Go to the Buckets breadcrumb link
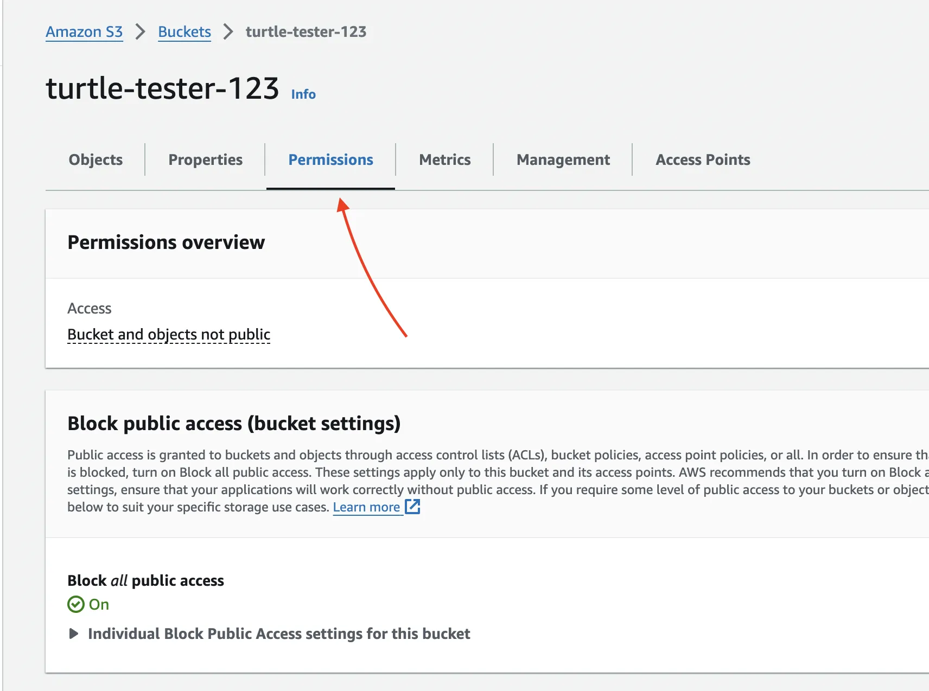The width and height of the screenshot is (929, 691). click(184, 32)
